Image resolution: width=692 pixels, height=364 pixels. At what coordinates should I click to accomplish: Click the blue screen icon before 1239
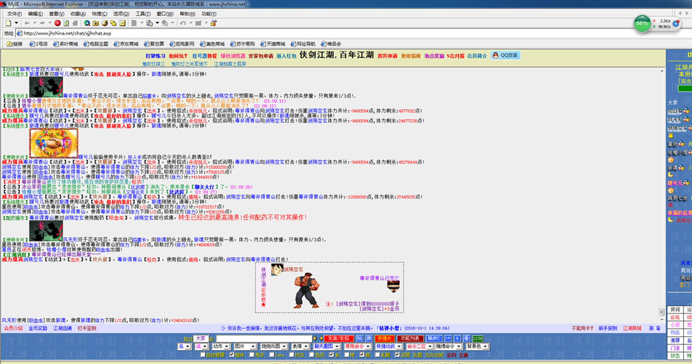coord(466,339)
